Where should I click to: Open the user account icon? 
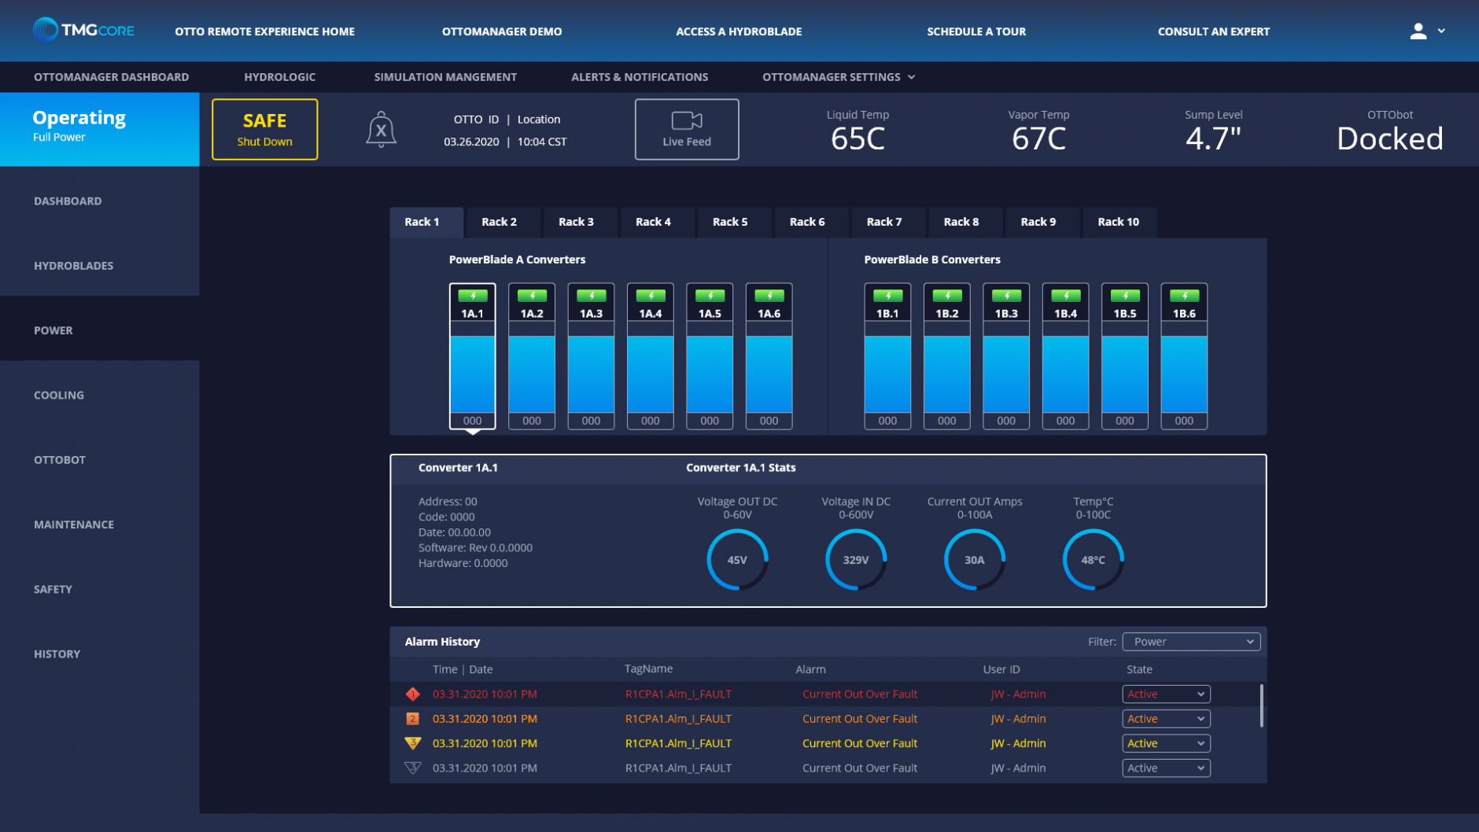tap(1418, 31)
